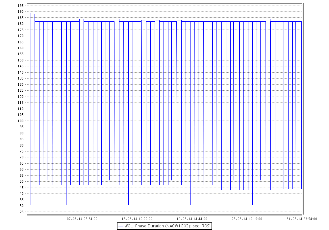Click the y-axis value 185

click(x=20, y=18)
